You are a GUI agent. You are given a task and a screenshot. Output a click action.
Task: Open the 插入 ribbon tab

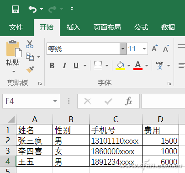73,27
